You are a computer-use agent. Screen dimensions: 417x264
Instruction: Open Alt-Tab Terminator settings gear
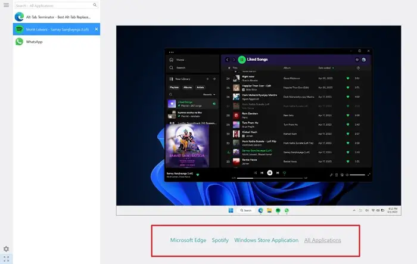(6, 249)
